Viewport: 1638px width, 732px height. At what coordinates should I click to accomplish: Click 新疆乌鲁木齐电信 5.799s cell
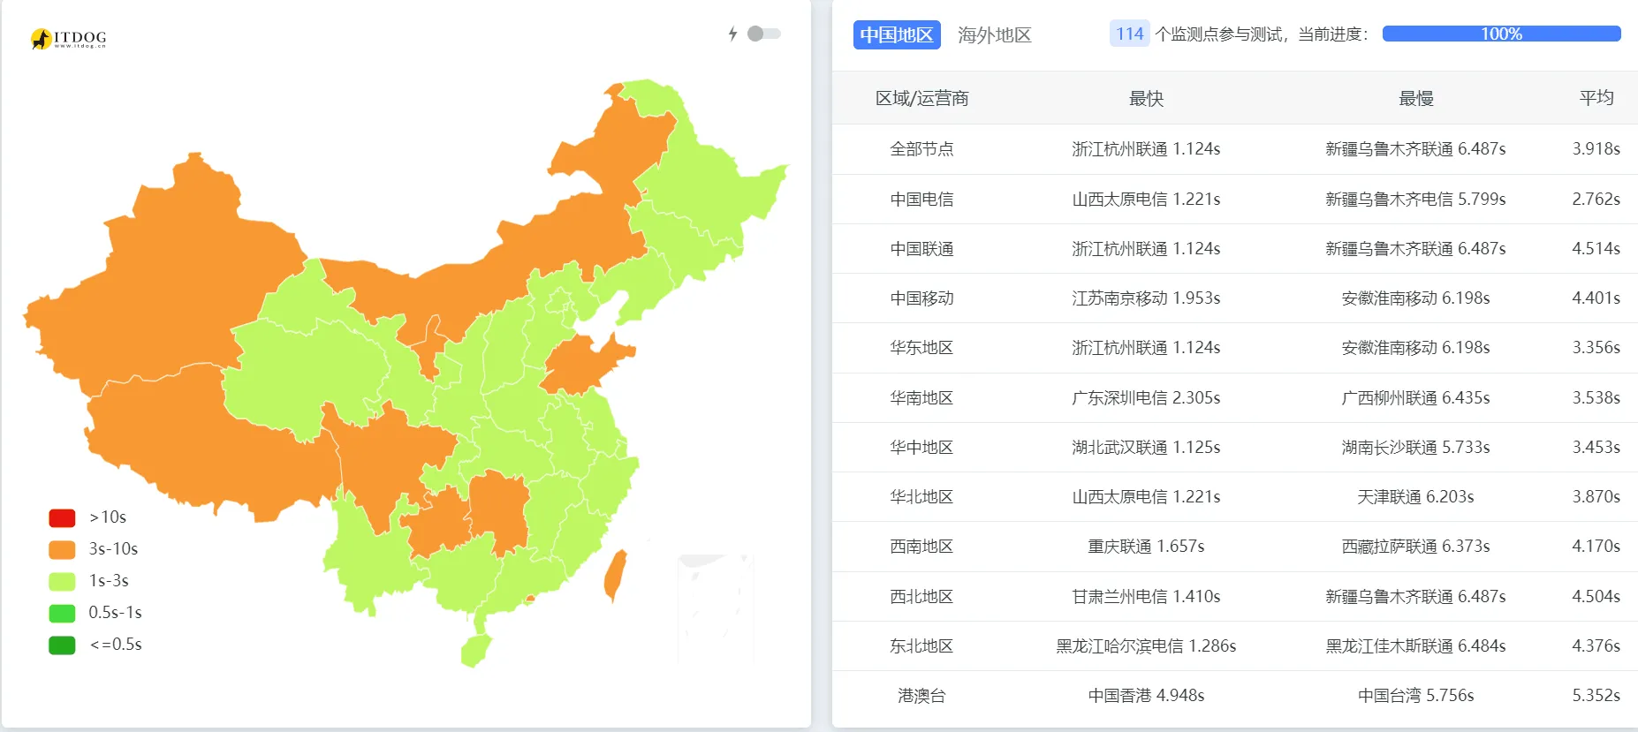tap(1415, 199)
